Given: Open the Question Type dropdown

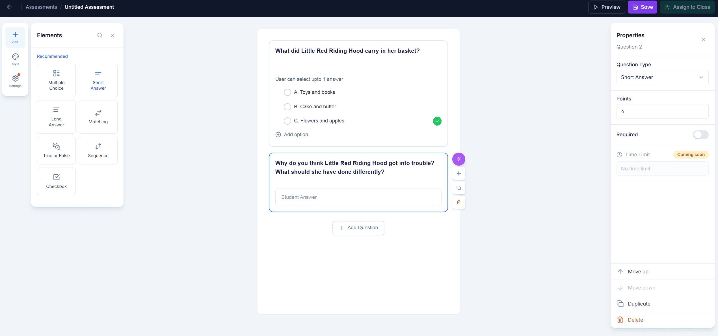Looking at the screenshot, I should (x=662, y=77).
